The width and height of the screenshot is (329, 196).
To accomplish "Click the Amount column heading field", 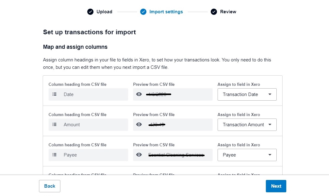I will pos(88,125).
